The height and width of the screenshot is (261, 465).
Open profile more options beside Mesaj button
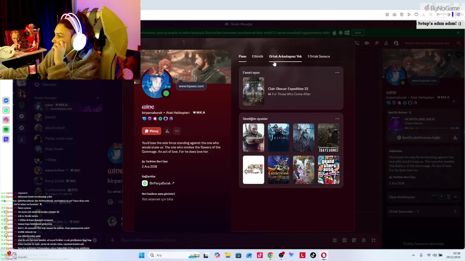177,131
